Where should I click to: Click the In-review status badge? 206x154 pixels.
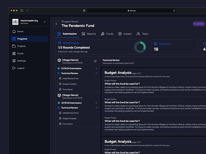(x=199, y=24)
